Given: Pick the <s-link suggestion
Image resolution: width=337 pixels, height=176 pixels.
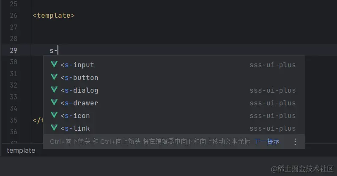Looking at the screenshot, I should click(x=174, y=128).
